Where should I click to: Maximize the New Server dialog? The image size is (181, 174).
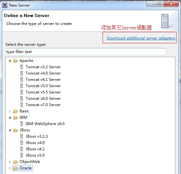[159, 4]
